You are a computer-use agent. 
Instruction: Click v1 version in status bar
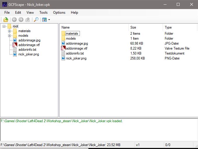138,145
